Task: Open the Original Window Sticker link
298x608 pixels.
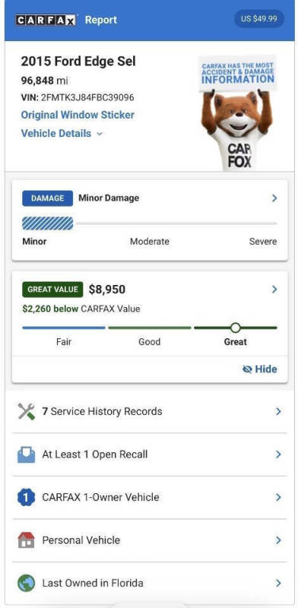Action: (x=78, y=115)
